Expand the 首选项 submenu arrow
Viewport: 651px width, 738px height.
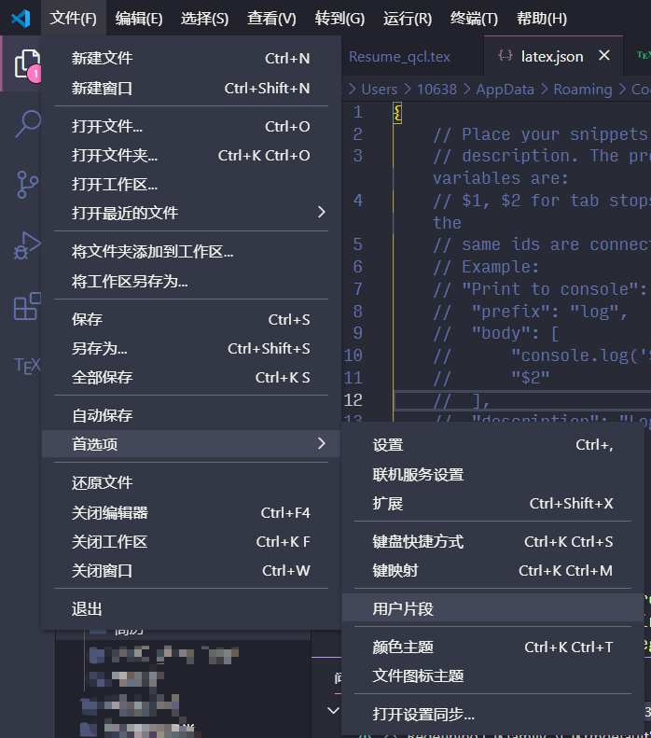(321, 443)
